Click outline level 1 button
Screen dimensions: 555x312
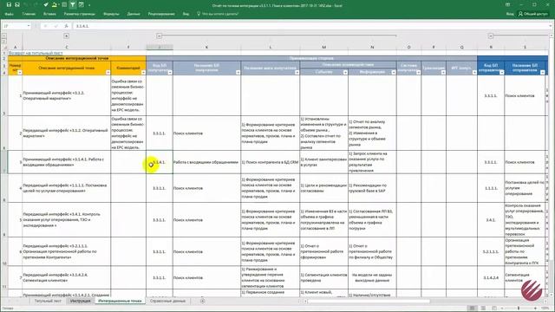coord(3,36)
